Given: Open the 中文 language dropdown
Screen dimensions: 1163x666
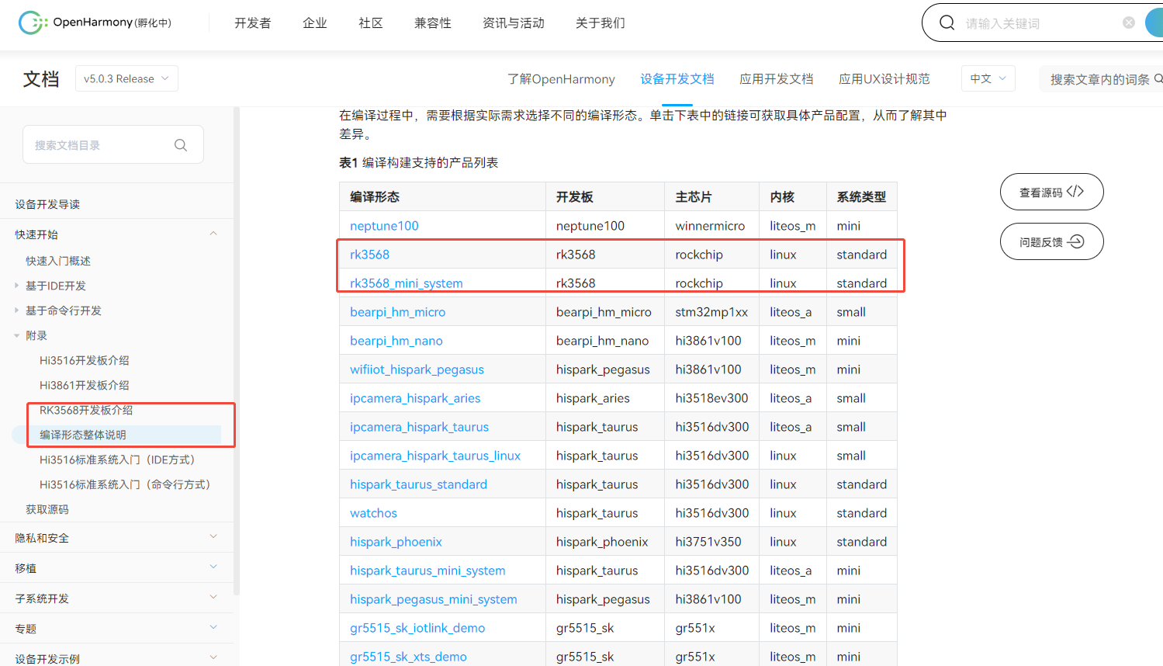Looking at the screenshot, I should pos(988,78).
